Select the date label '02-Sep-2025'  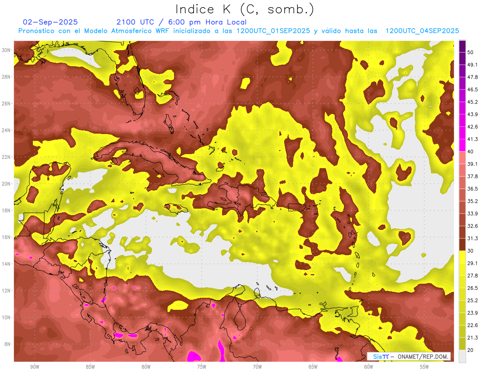51,22
